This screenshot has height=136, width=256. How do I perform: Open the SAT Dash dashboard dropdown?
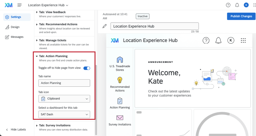[64, 114]
